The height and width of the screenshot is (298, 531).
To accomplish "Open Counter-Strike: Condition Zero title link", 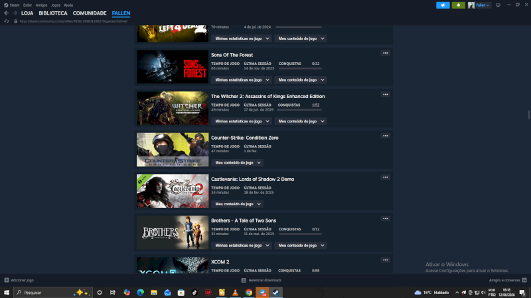I will tap(245, 138).
